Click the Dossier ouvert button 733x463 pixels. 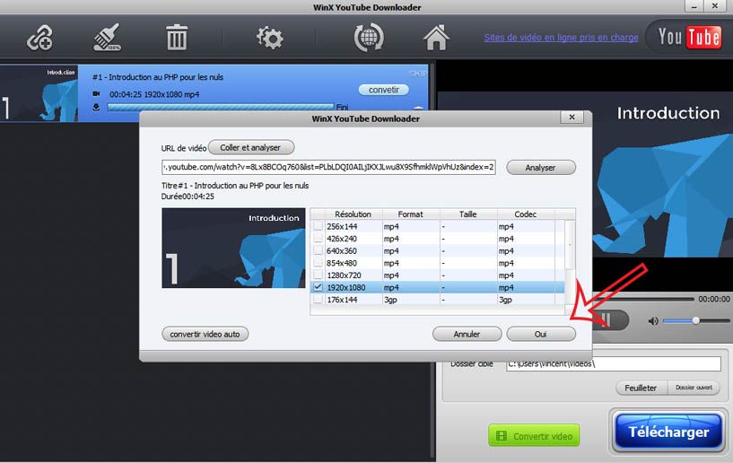[694, 388]
